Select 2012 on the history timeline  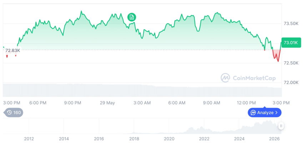[x=29, y=139]
